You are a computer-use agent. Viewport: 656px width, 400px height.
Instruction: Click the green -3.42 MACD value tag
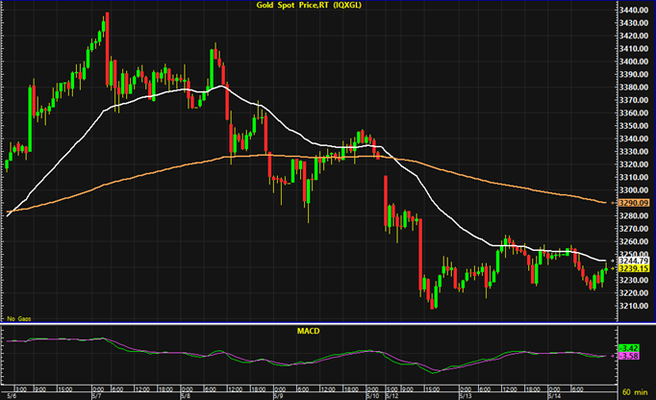pos(629,348)
